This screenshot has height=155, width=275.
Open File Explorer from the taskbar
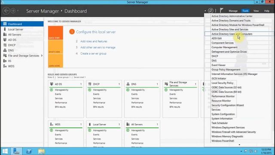41,151
